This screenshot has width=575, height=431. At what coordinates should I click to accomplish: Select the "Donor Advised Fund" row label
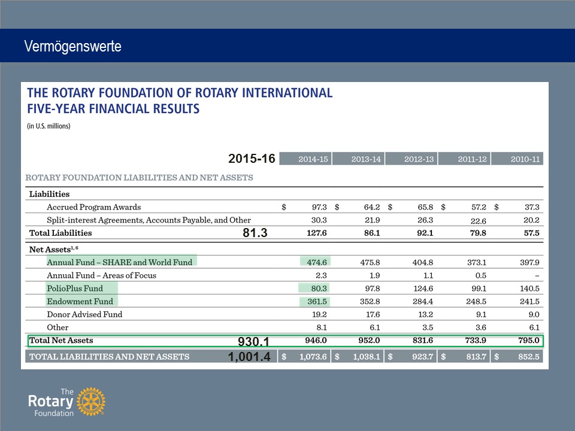(x=84, y=314)
